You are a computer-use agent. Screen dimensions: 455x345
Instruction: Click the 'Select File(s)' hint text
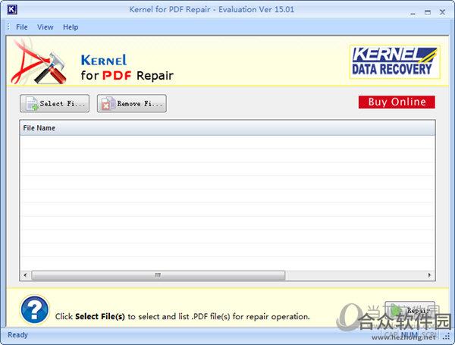100,316
